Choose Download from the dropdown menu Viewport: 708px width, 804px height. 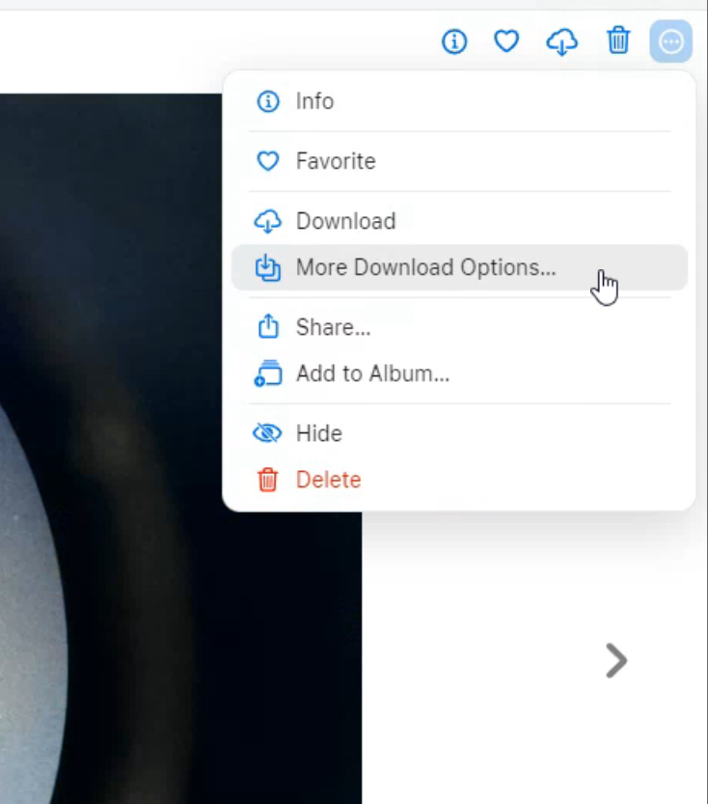coord(345,221)
